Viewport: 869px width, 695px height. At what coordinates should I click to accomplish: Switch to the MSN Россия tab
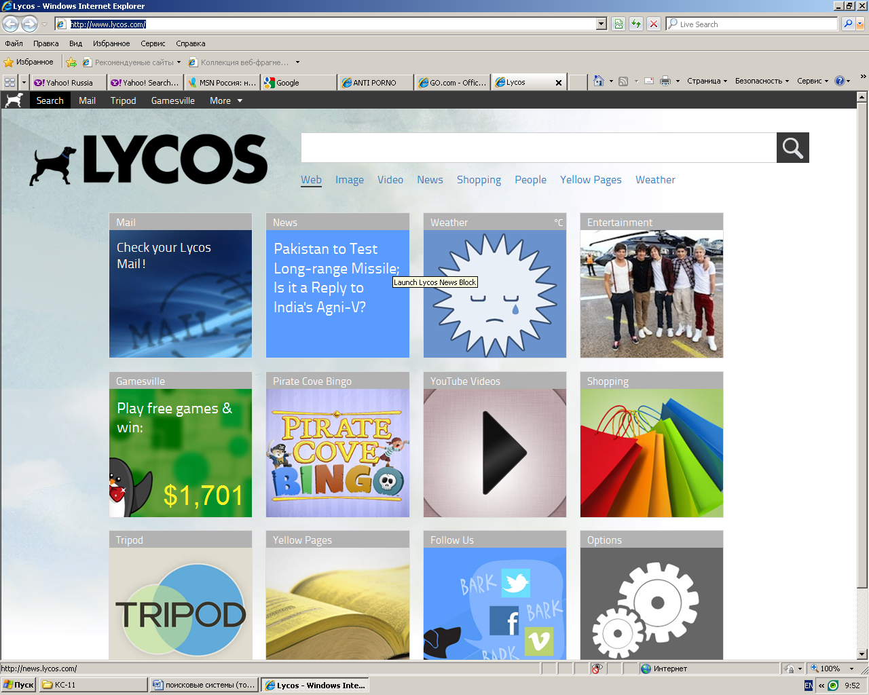coord(222,83)
